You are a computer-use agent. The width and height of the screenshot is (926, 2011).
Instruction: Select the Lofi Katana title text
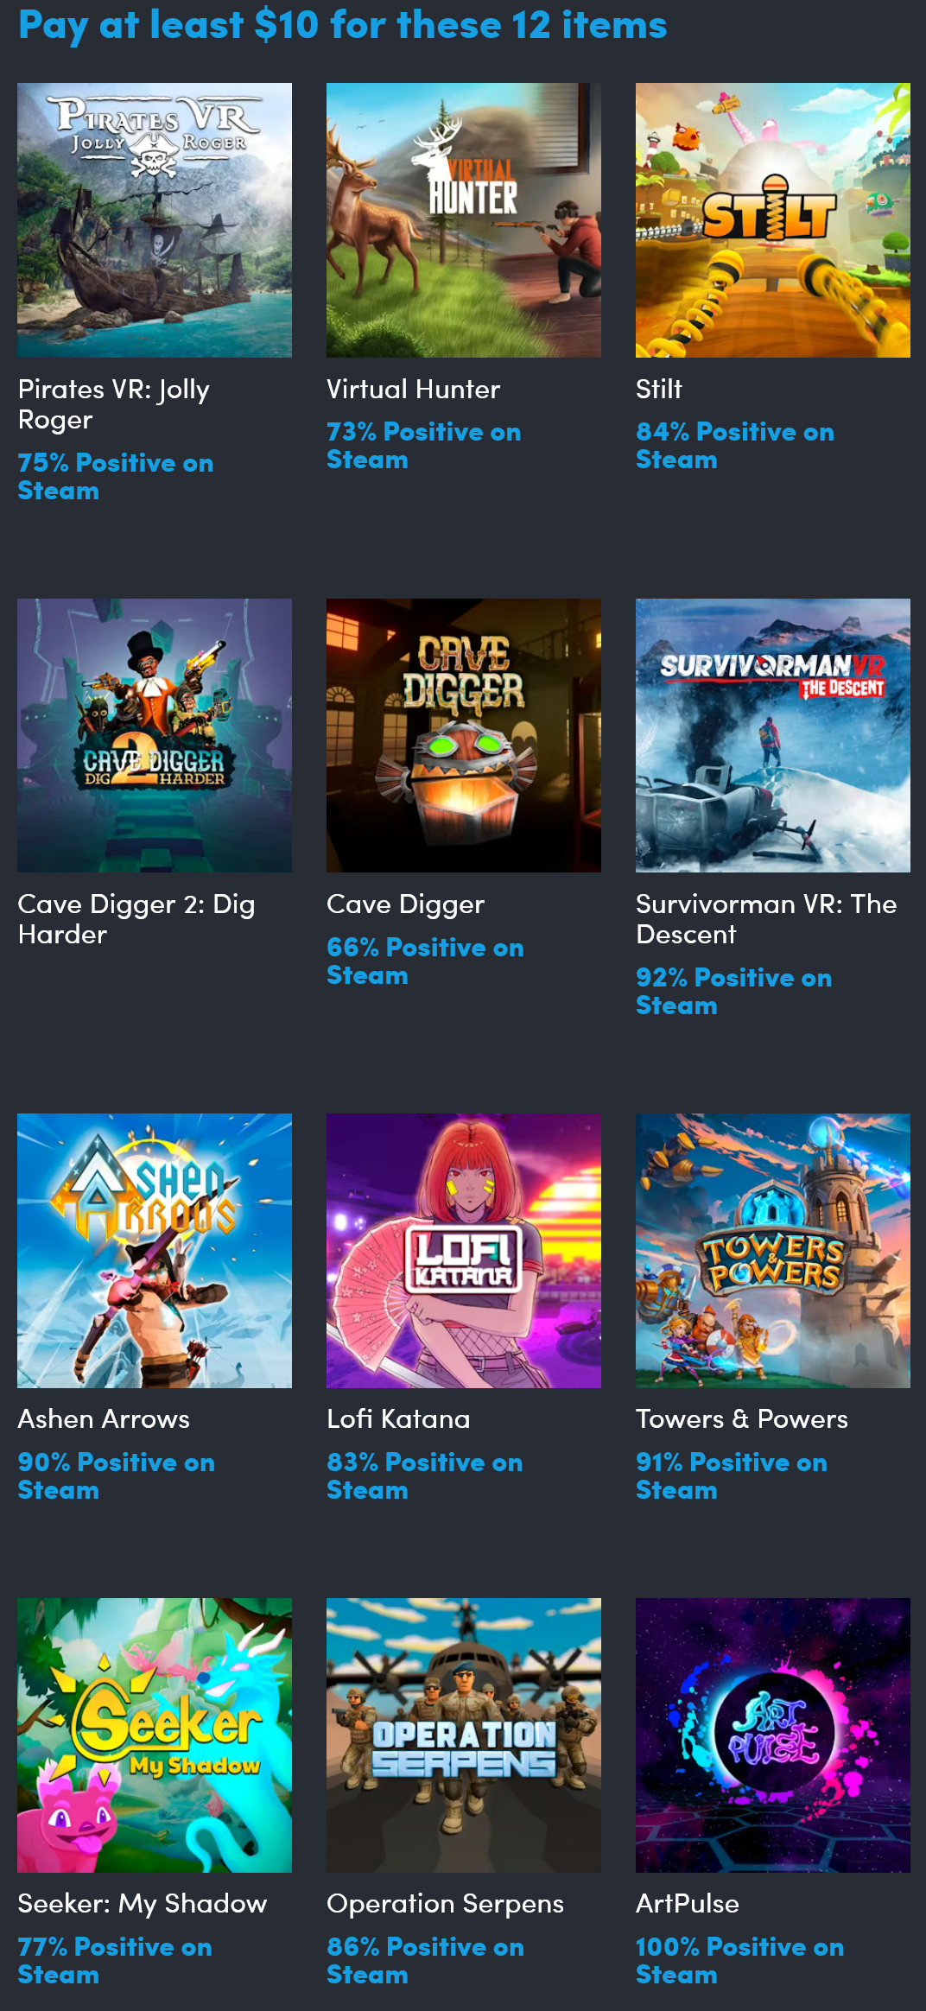coord(398,1418)
